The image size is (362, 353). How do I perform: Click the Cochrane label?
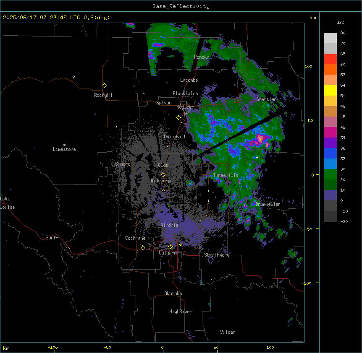(135, 238)
